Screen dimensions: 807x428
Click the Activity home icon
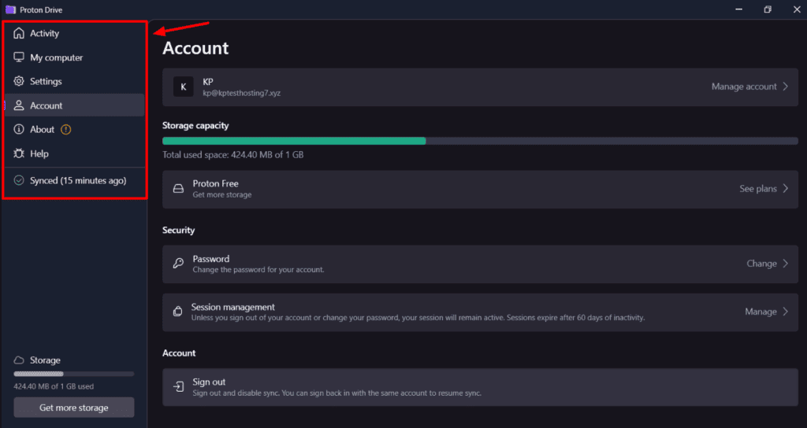(x=20, y=34)
